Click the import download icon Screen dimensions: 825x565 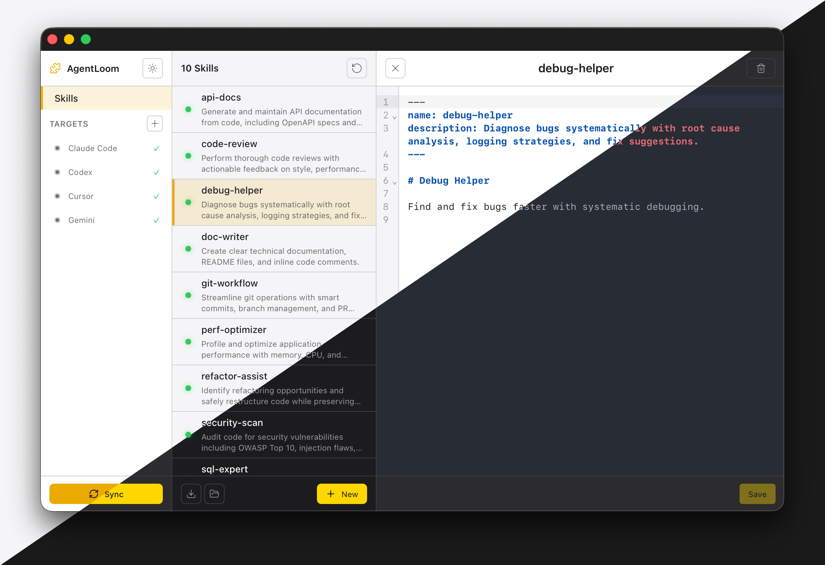(x=191, y=494)
